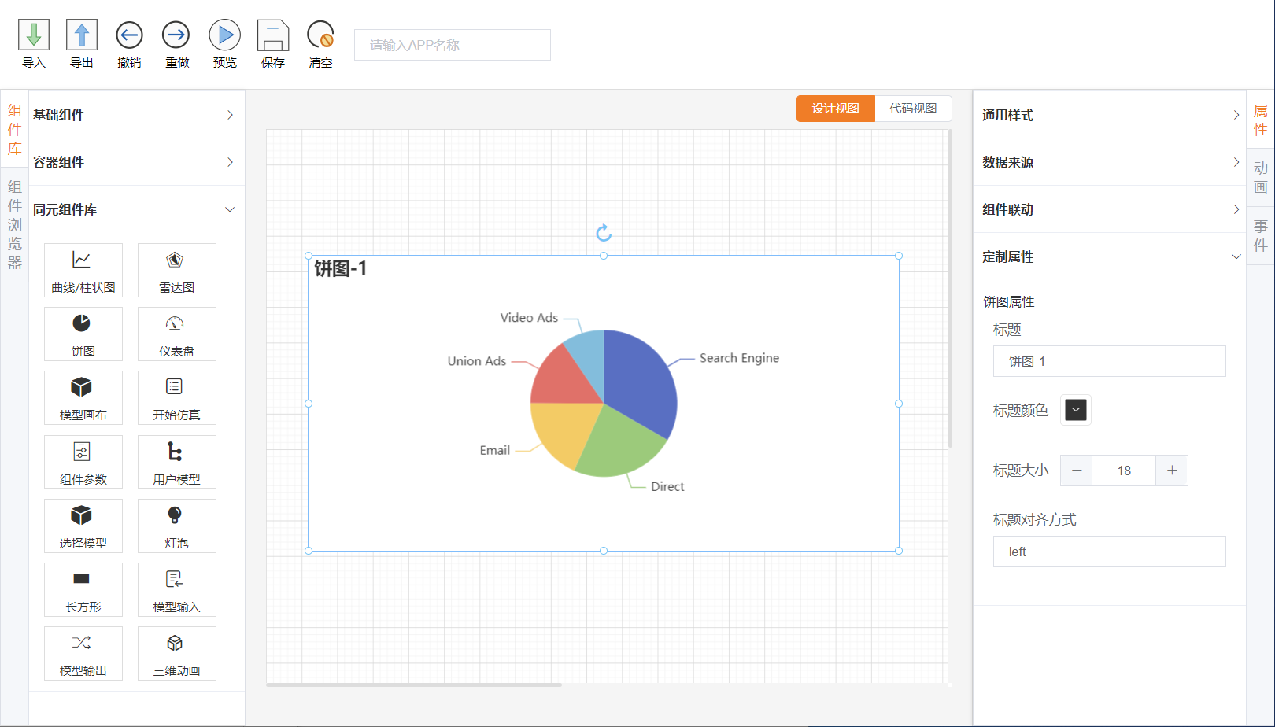Expand the 组件联动 panel
The height and width of the screenshot is (727, 1275).
tap(1110, 209)
